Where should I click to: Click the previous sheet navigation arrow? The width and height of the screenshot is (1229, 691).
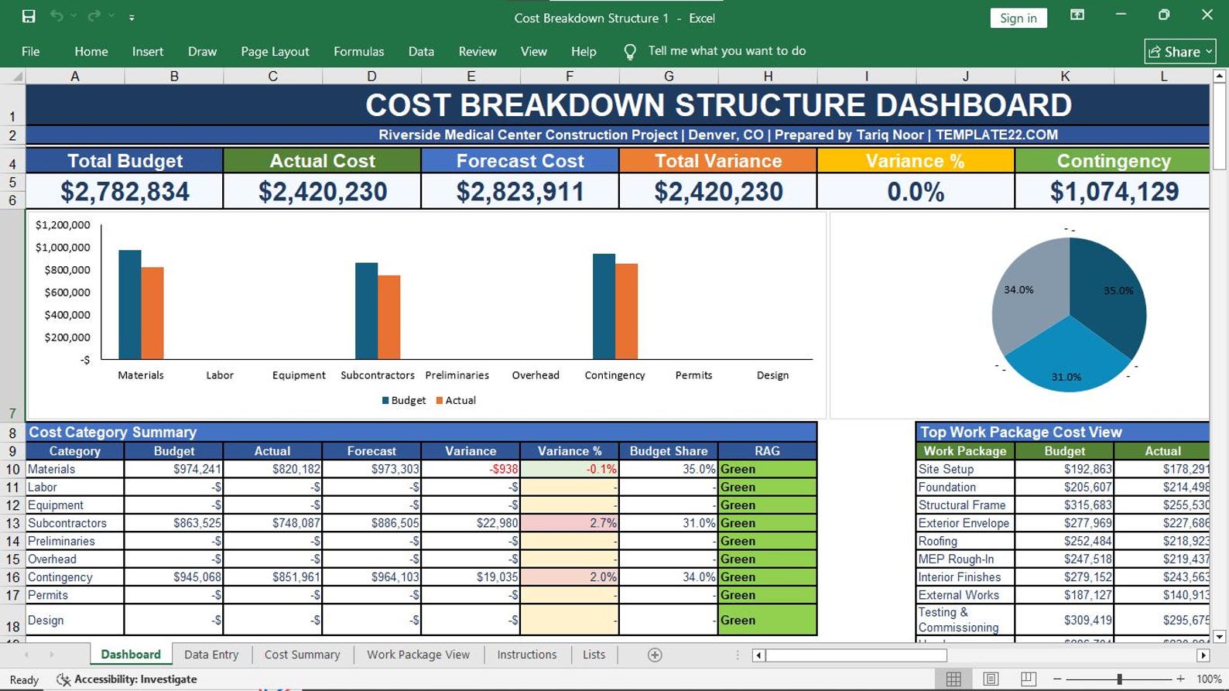click(26, 655)
